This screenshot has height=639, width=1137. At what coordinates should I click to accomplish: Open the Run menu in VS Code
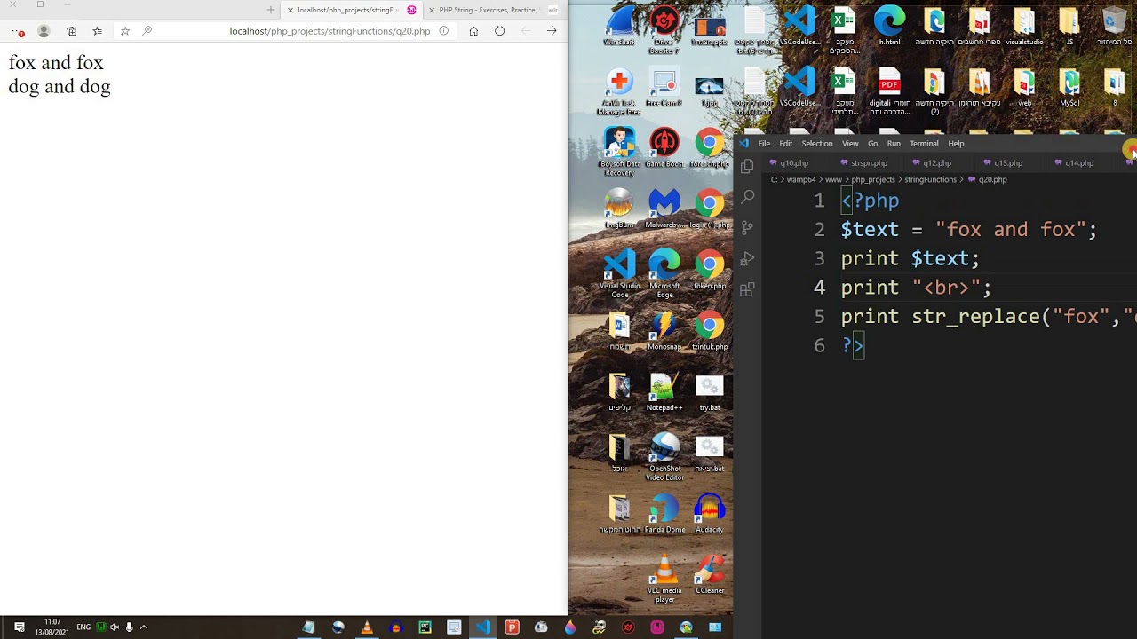point(894,144)
